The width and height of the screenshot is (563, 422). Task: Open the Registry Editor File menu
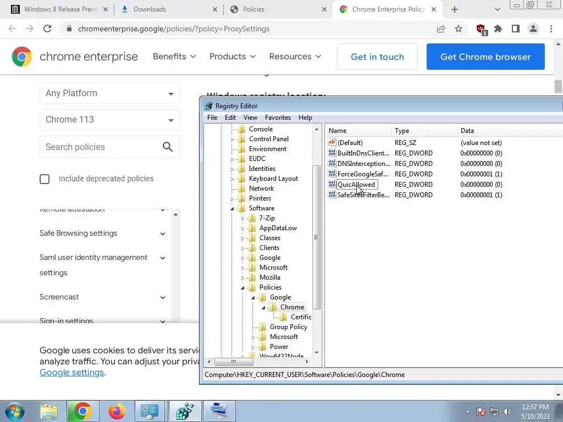212,118
